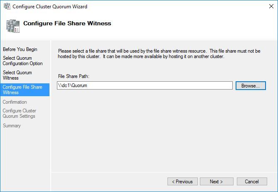Go to the Before You Begin step
Screen dimensions: 278x192
[x=20, y=49]
